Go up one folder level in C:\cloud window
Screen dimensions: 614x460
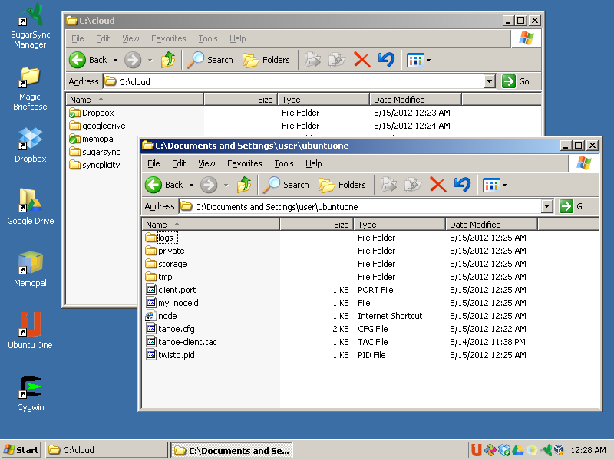point(168,60)
